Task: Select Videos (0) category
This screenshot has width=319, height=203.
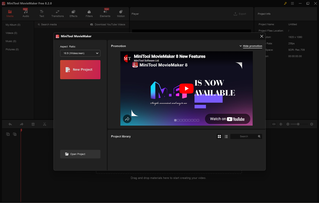Action: click(x=12, y=33)
